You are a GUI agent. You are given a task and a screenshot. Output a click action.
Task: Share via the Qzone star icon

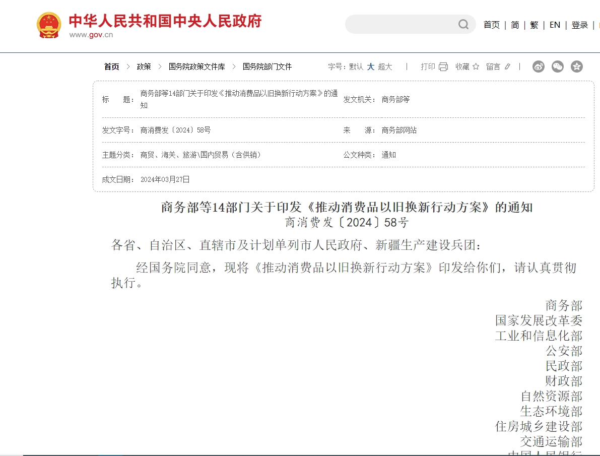pyautogui.click(x=577, y=67)
